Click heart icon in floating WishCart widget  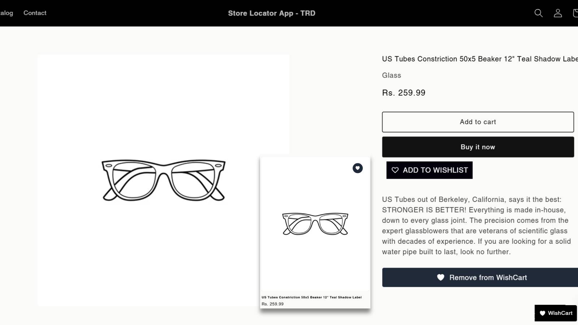pyautogui.click(x=542, y=313)
